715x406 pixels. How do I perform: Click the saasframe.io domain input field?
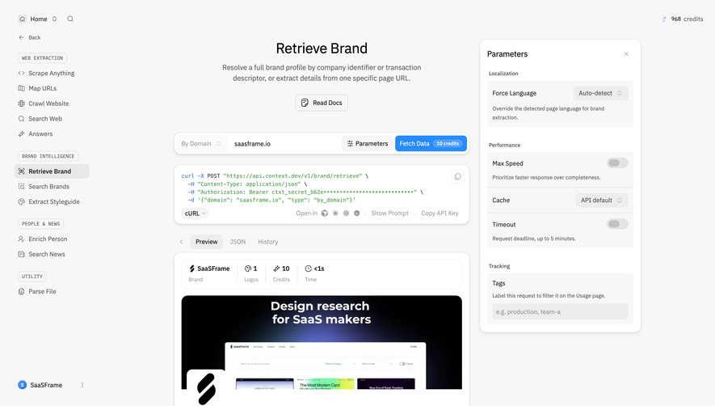(285, 143)
